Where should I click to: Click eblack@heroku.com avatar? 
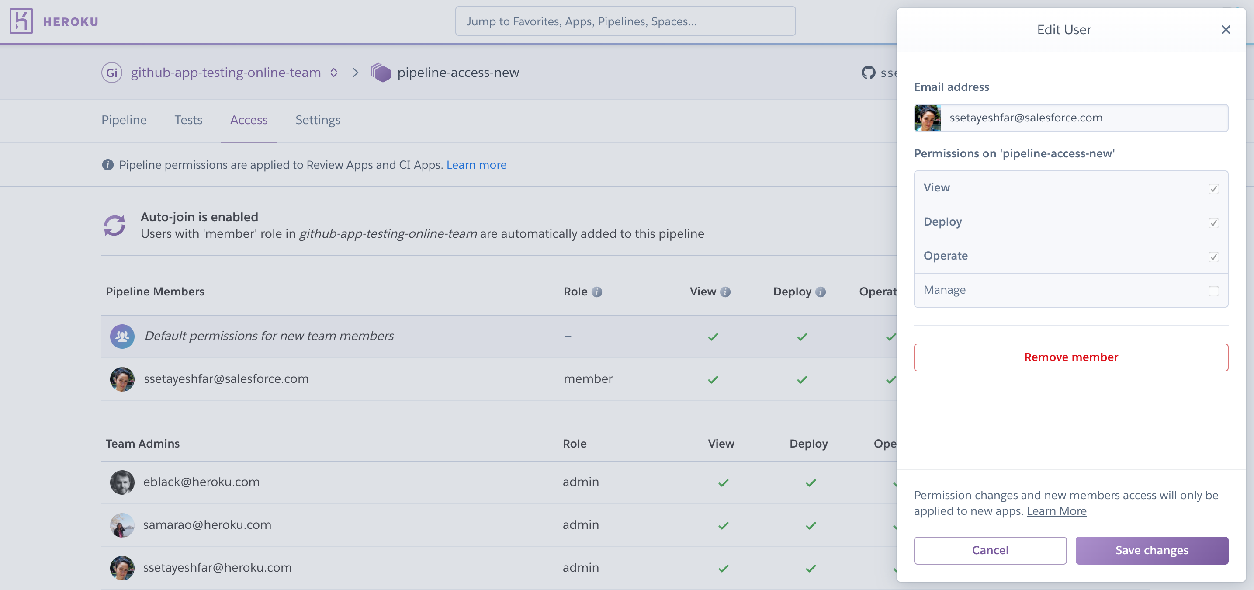coord(122,482)
